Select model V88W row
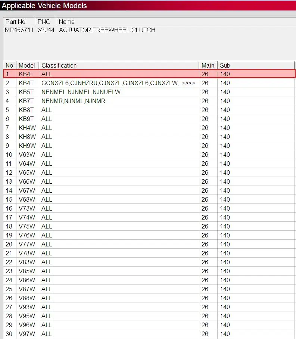This screenshot has height=339, width=296. point(149,298)
